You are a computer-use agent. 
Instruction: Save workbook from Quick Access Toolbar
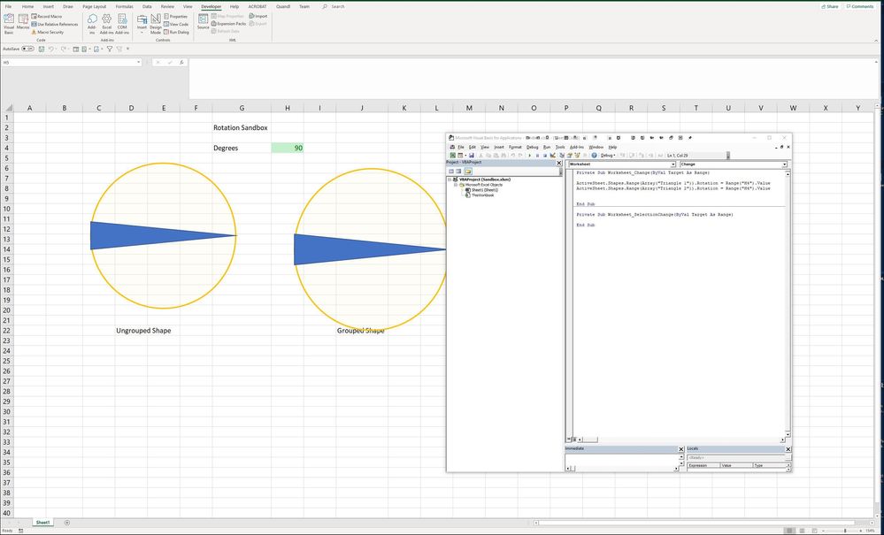(x=42, y=49)
